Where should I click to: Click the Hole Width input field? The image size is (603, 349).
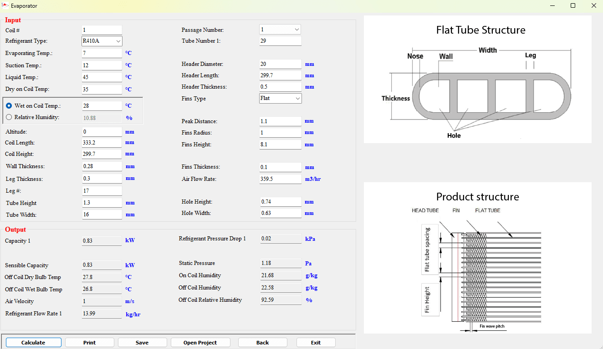[281, 213]
